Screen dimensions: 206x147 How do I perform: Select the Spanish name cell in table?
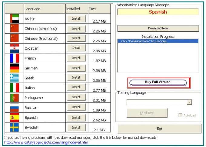pos(45,117)
